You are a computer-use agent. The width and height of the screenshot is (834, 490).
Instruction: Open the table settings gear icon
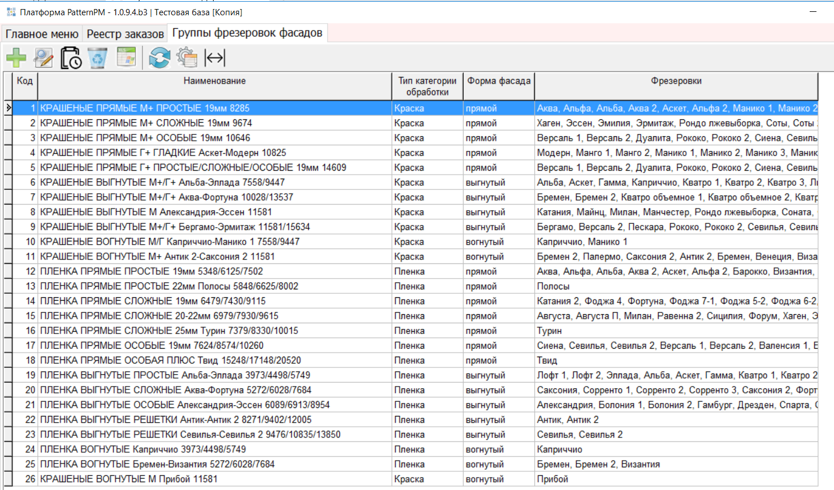click(x=187, y=58)
